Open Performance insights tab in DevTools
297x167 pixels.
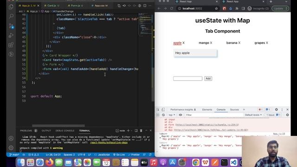[x=183, y=109]
